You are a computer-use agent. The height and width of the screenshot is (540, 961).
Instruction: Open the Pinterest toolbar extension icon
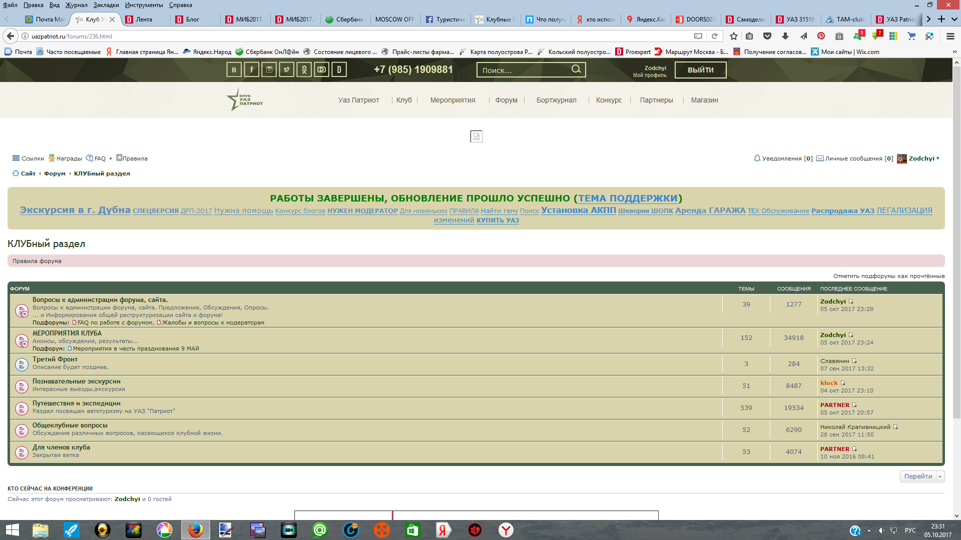coord(821,36)
